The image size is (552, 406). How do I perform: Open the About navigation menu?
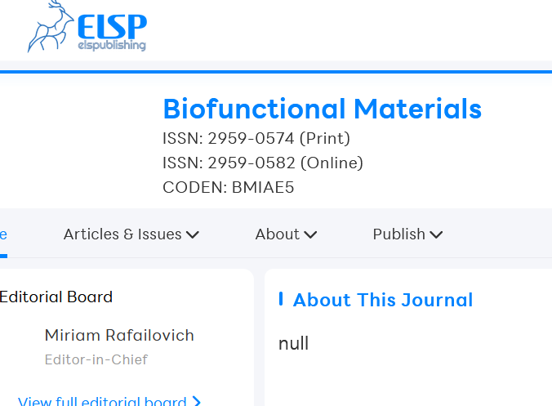click(277, 234)
